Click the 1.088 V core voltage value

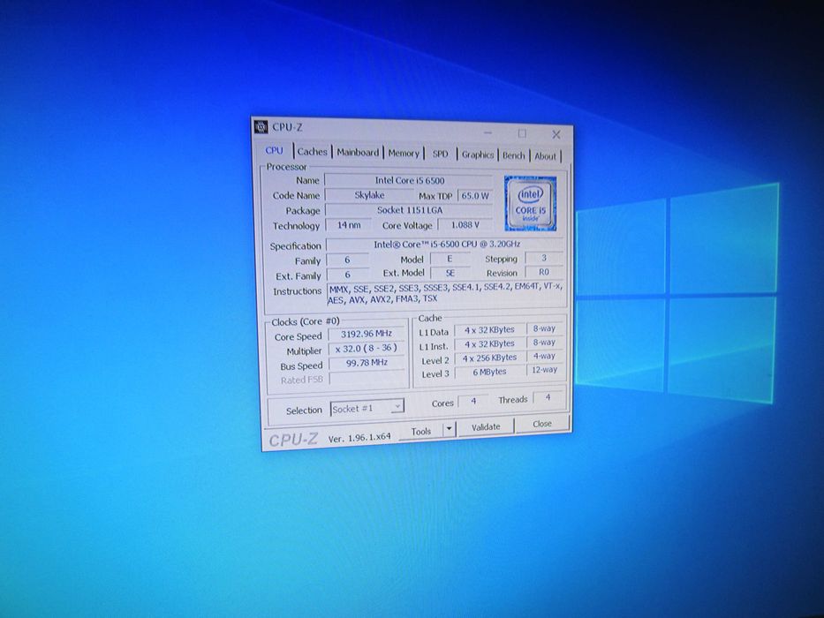[465, 225]
